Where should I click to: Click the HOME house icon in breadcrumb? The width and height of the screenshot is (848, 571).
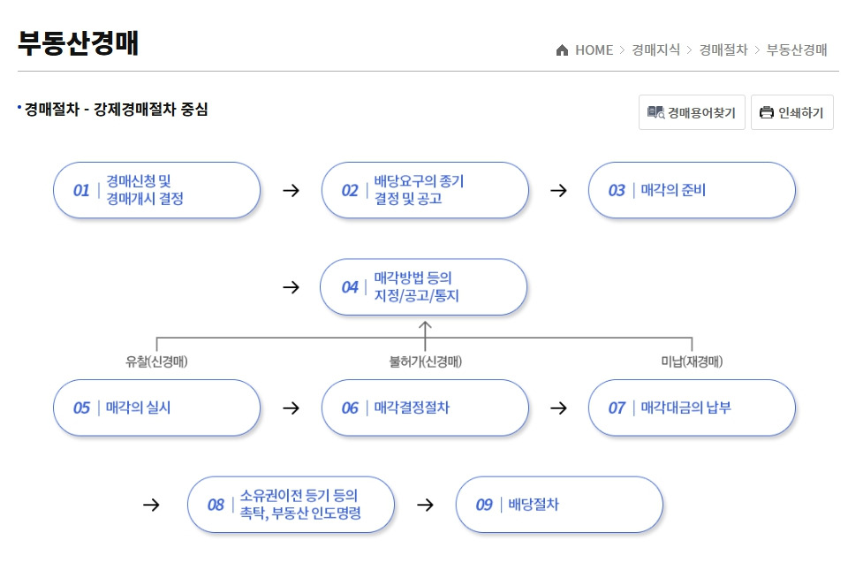562,50
